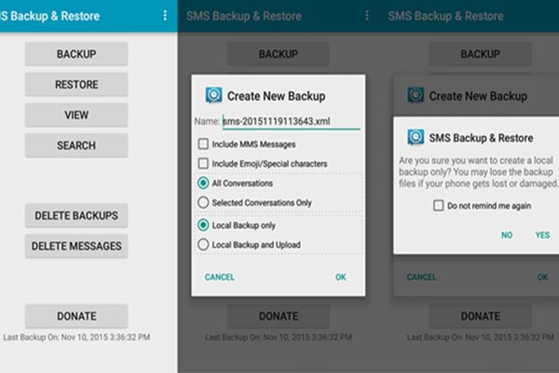Select Local Backup and Upload radio option
The image size is (559, 373).
(x=203, y=244)
